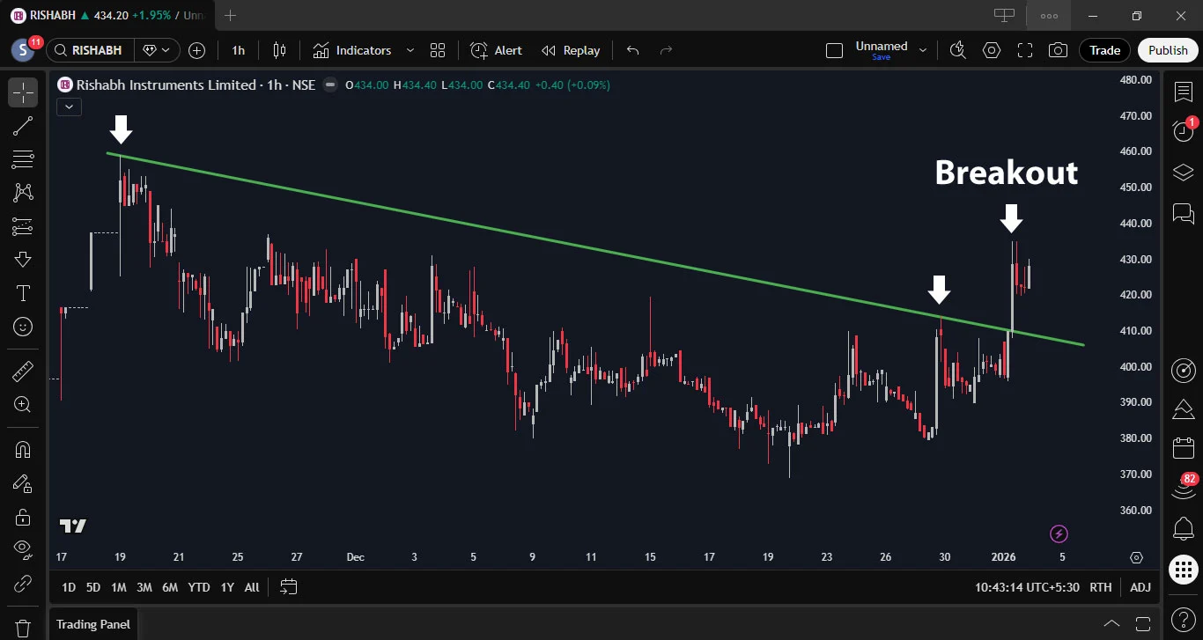Select the 1D date range

click(x=68, y=587)
